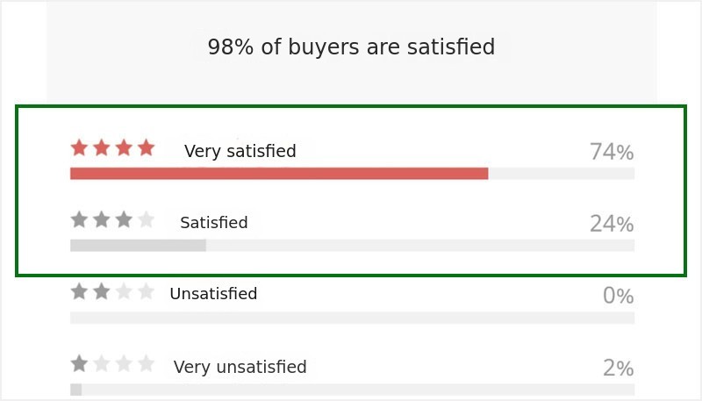702x401 pixels.
Task: Click the faded fourth star in Satisfied row
Action: 146,219
